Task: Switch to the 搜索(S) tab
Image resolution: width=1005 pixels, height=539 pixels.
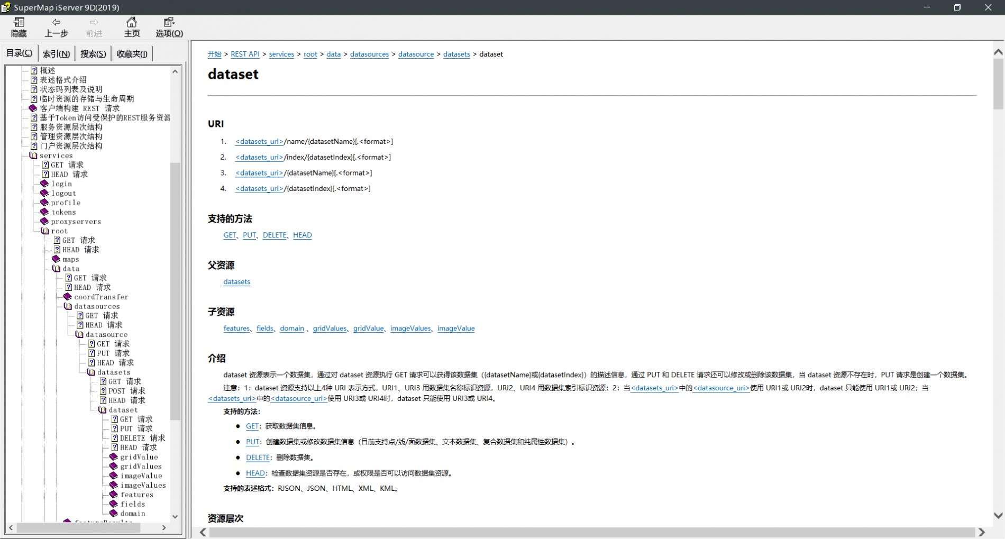Action: click(x=93, y=53)
